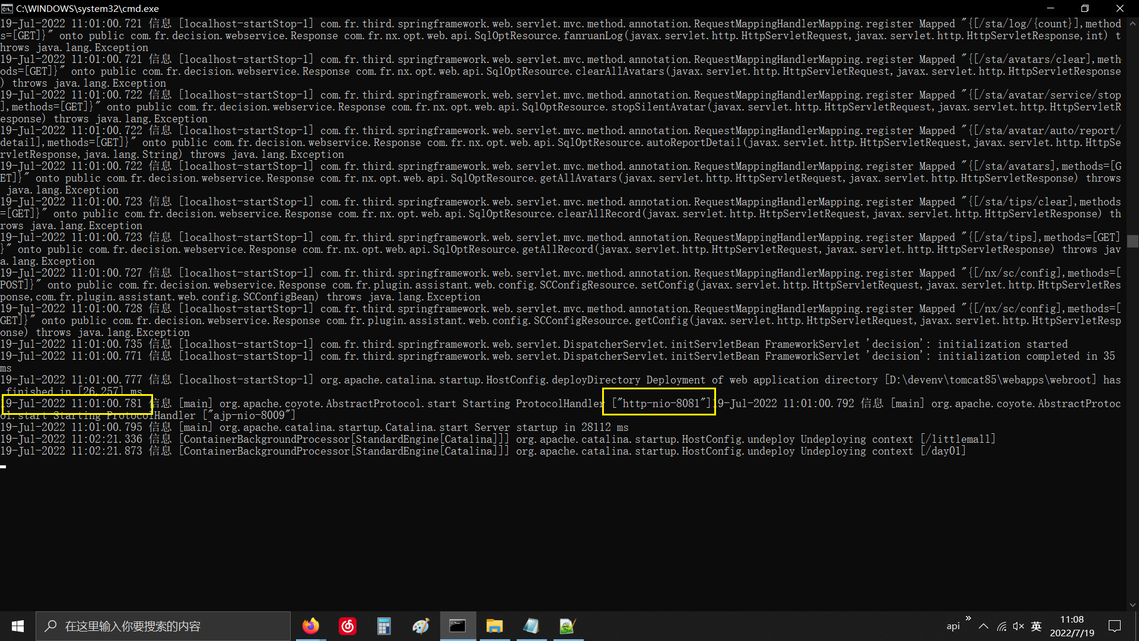Click the "11:01:00.781" timestamp in the log
The width and height of the screenshot is (1139, 641).
click(107, 404)
